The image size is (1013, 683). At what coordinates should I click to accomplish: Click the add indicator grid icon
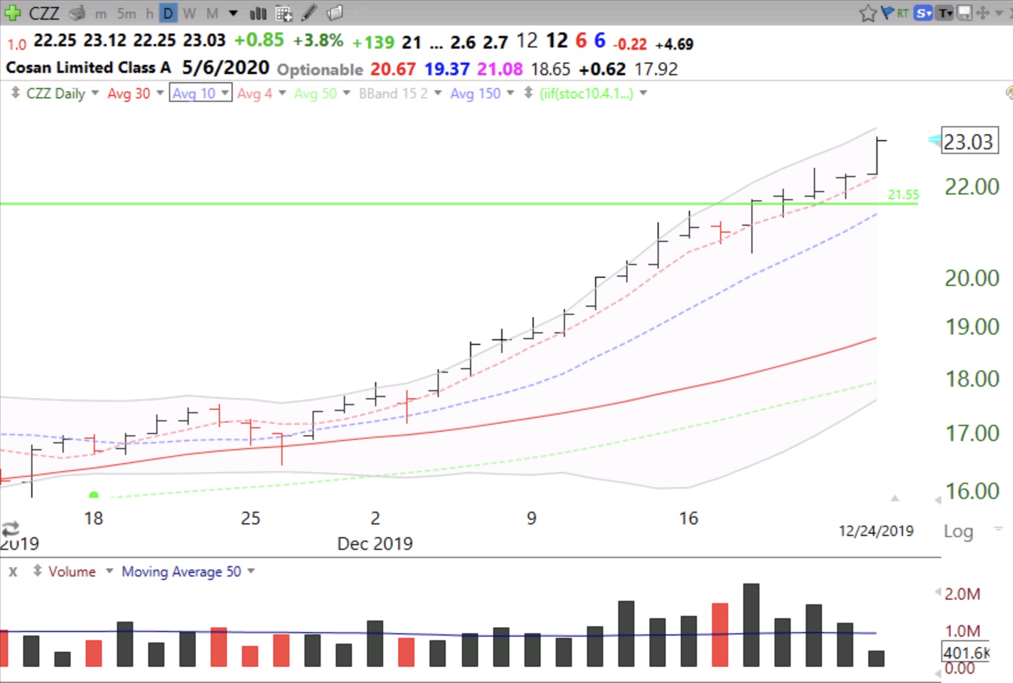coord(284,13)
